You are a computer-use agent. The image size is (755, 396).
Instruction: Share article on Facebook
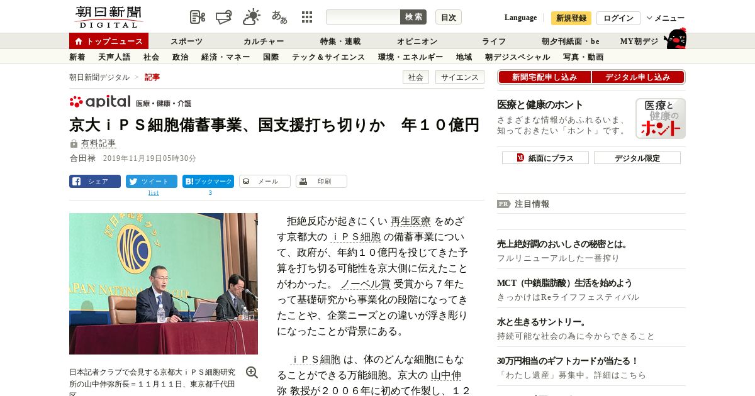pyautogui.click(x=95, y=182)
